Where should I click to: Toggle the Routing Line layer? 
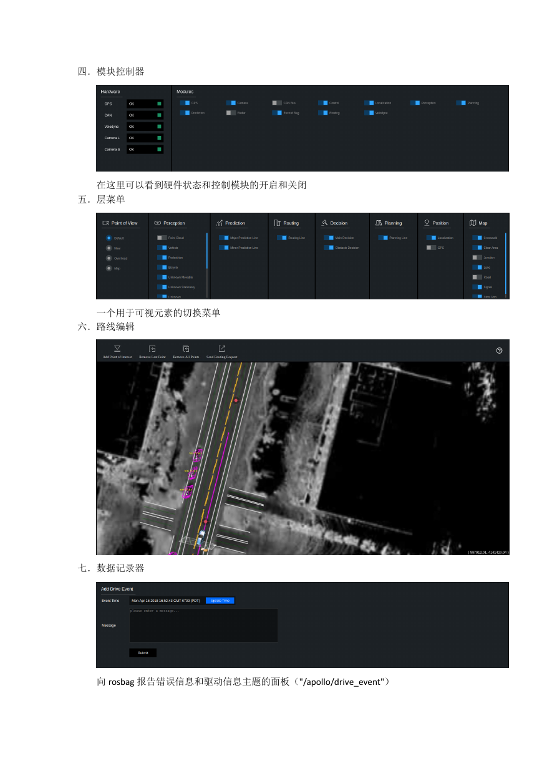pyautogui.click(x=282, y=238)
